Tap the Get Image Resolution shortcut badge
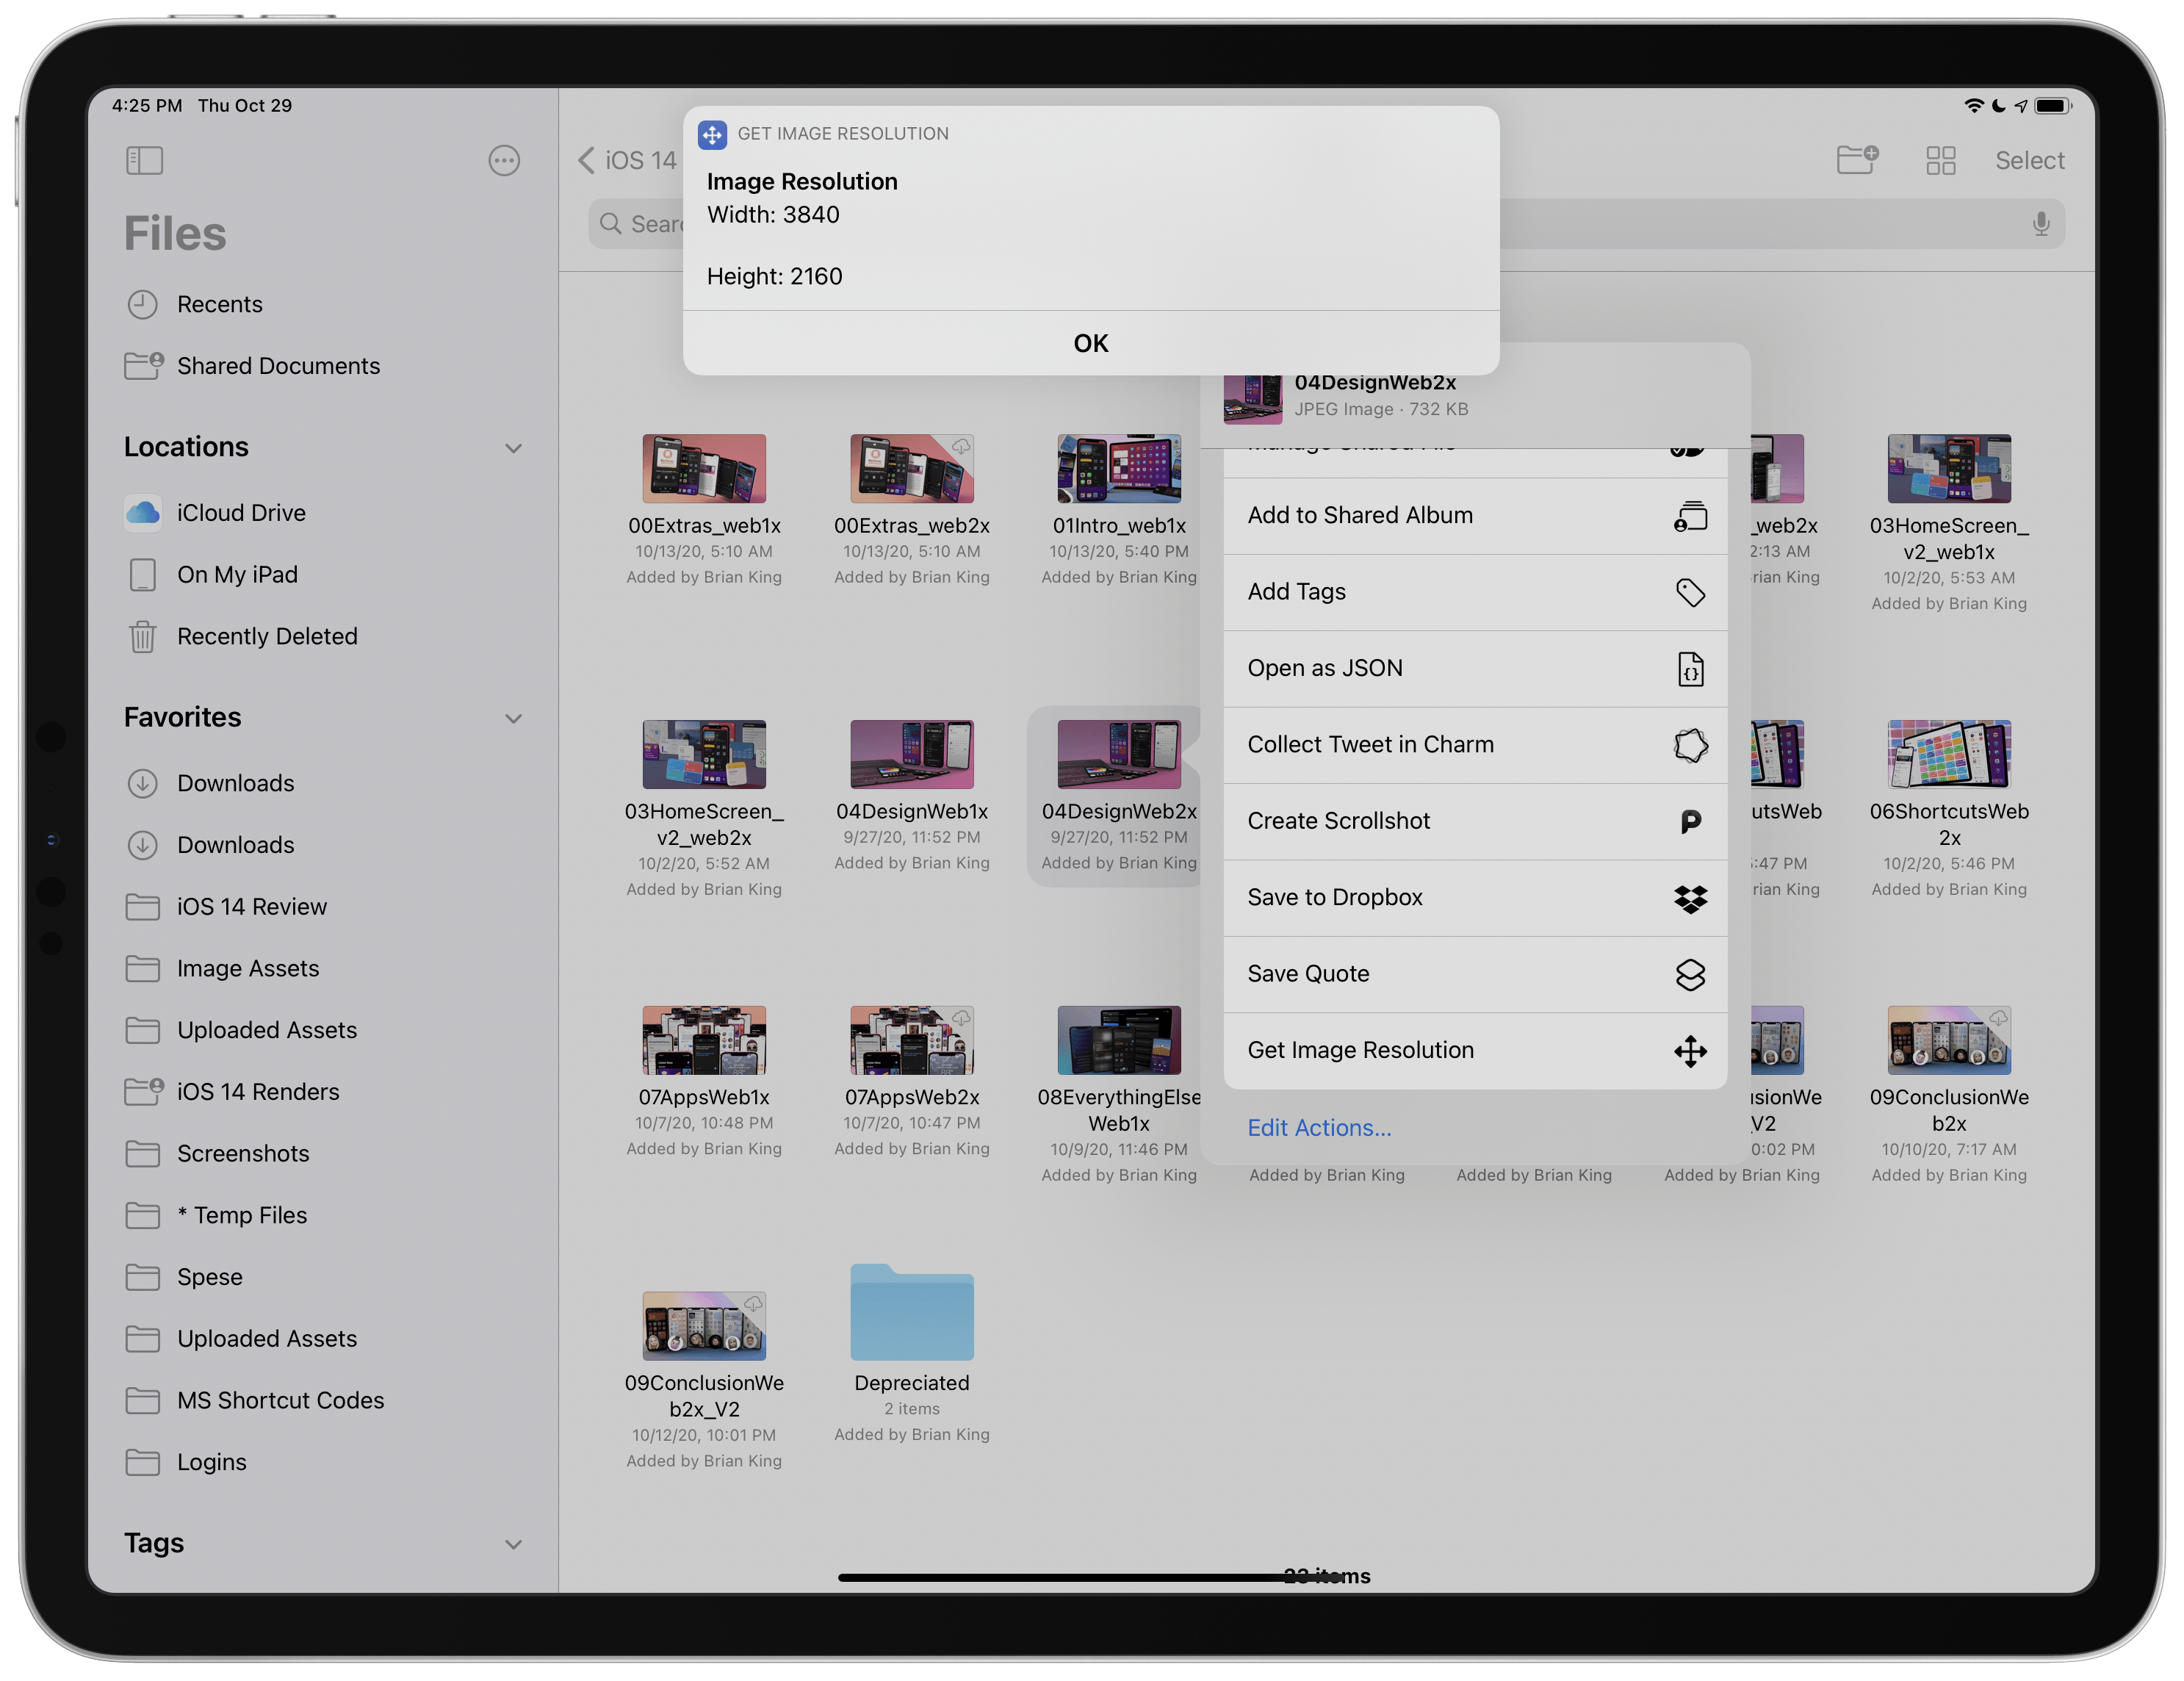 712,134
